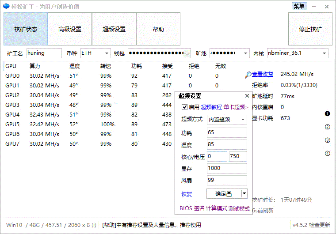Select the GPU4 row label
Viewport: 336px width, 234px height.
click(x=12, y=115)
